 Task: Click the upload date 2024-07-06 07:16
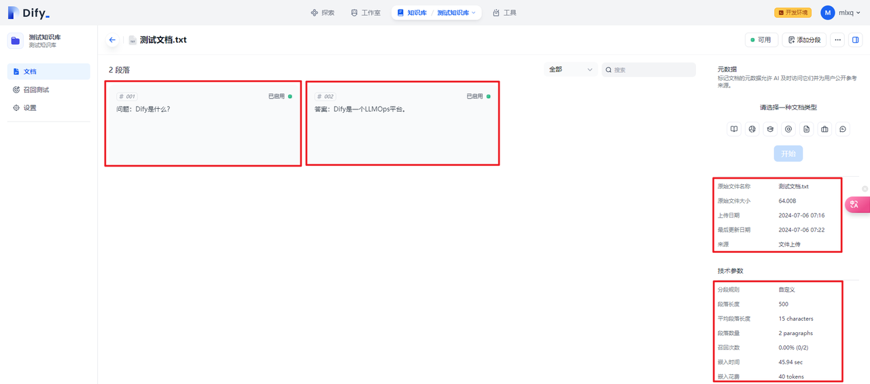point(801,215)
